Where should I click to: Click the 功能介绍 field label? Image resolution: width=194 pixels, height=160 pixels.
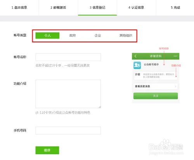(x=20, y=83)
